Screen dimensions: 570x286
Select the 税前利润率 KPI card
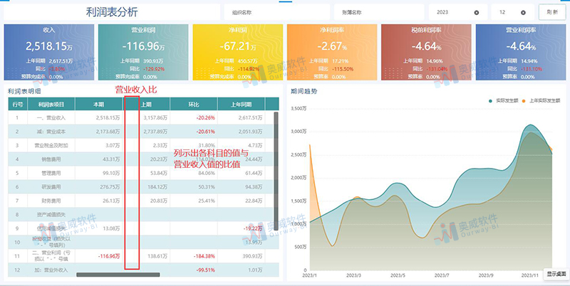(x=426, y=52)
